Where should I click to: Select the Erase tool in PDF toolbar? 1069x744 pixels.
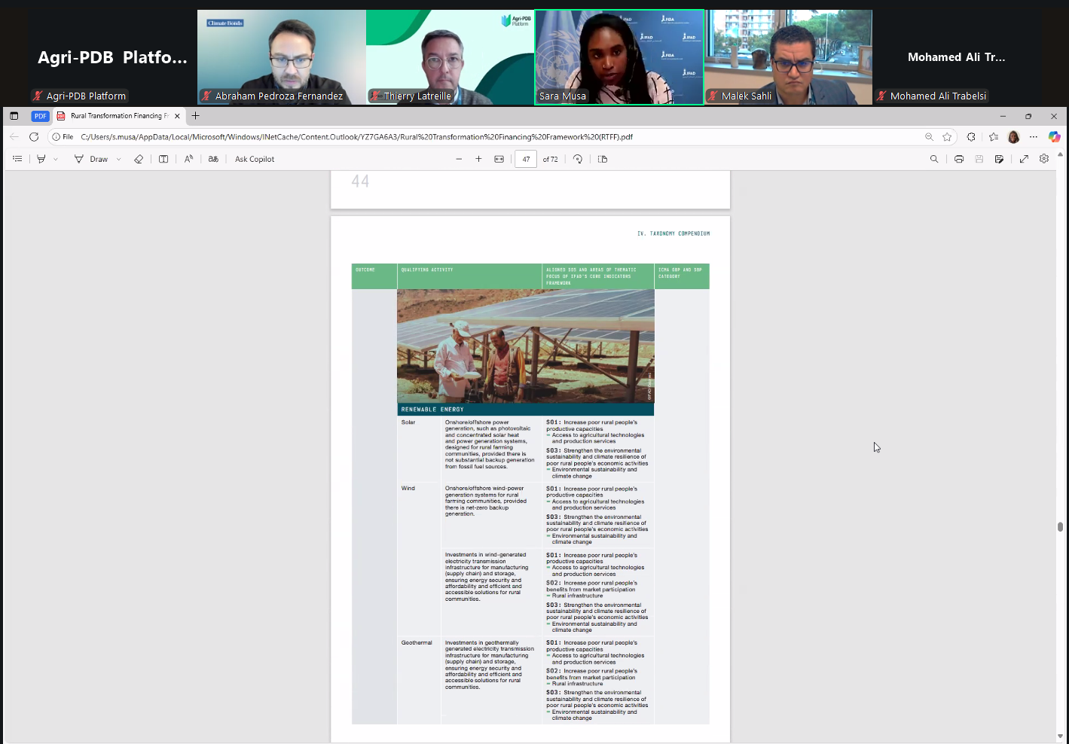click(x=139, y=159)
